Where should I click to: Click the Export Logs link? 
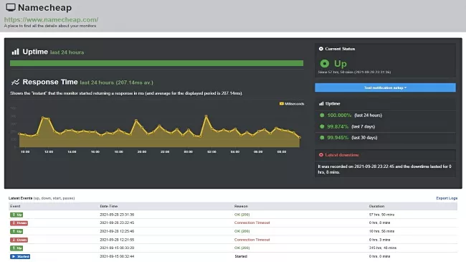point(447,198)
